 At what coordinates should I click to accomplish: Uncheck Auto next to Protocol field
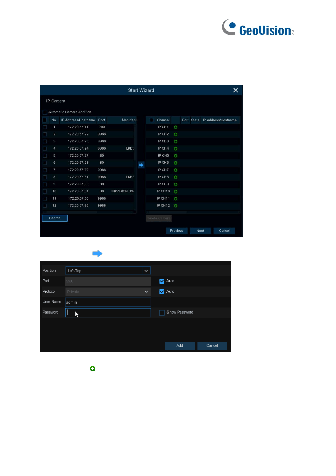162,292
